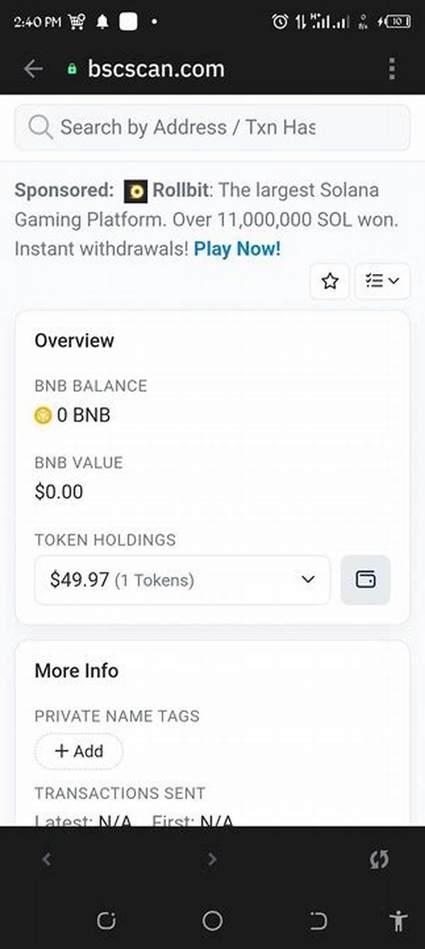
Task: Open the list options dropdown beside star
Action: (x=382, y=281)
